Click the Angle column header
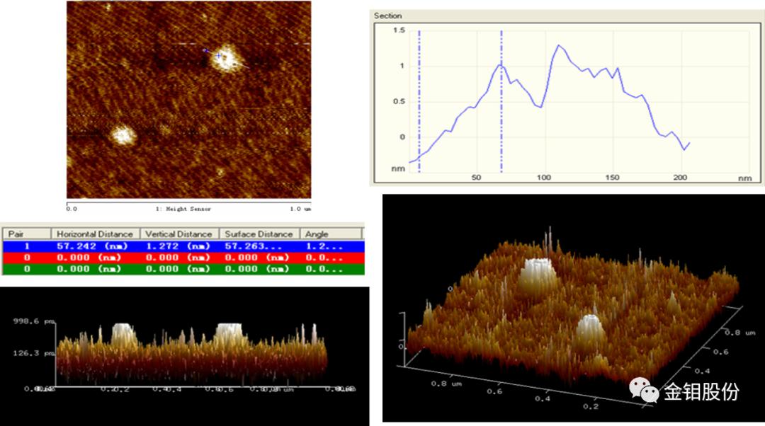 tap(316, 234)
